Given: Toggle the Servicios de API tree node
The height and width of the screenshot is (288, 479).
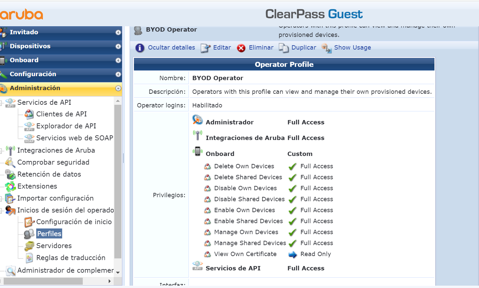Looking at the screenshot, I should pos(2,103).
